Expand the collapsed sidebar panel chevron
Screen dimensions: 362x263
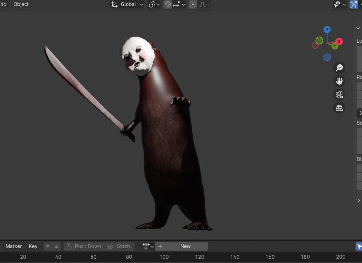(358, 201)
